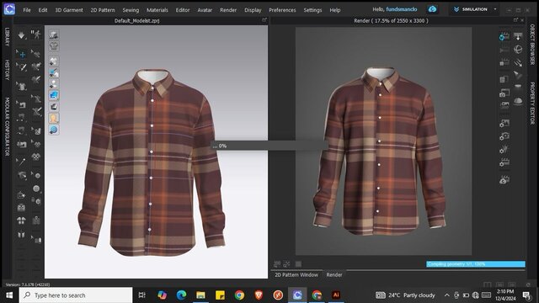
Task: Click the fit-to-window icon below render view
Action: point(286,263)
